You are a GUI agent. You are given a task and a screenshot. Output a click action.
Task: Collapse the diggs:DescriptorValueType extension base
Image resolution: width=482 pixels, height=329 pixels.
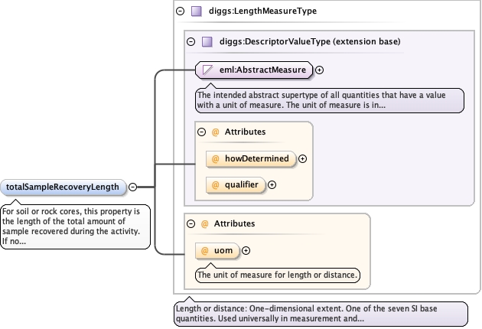pos(191,41)
